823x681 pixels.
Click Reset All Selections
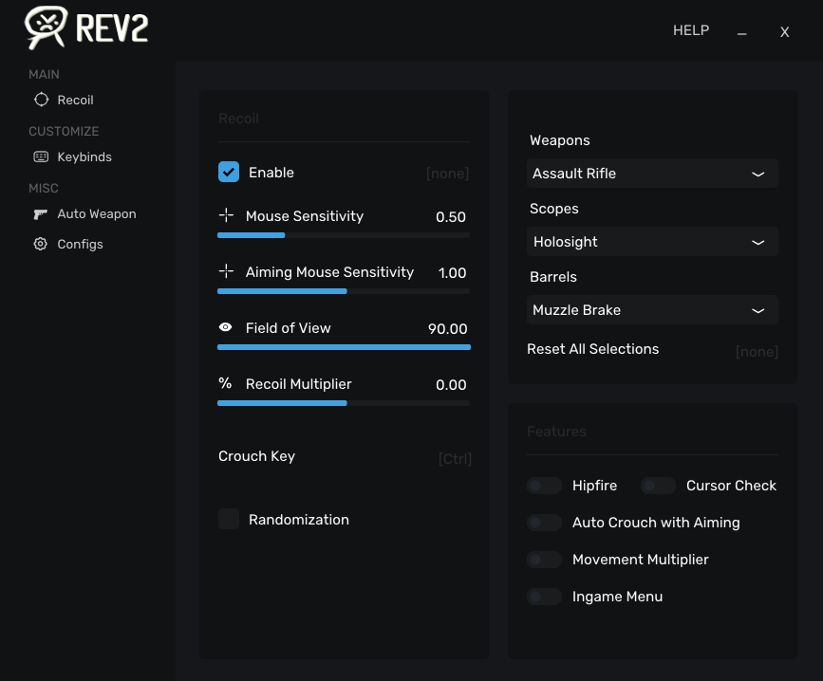(592, 349)
